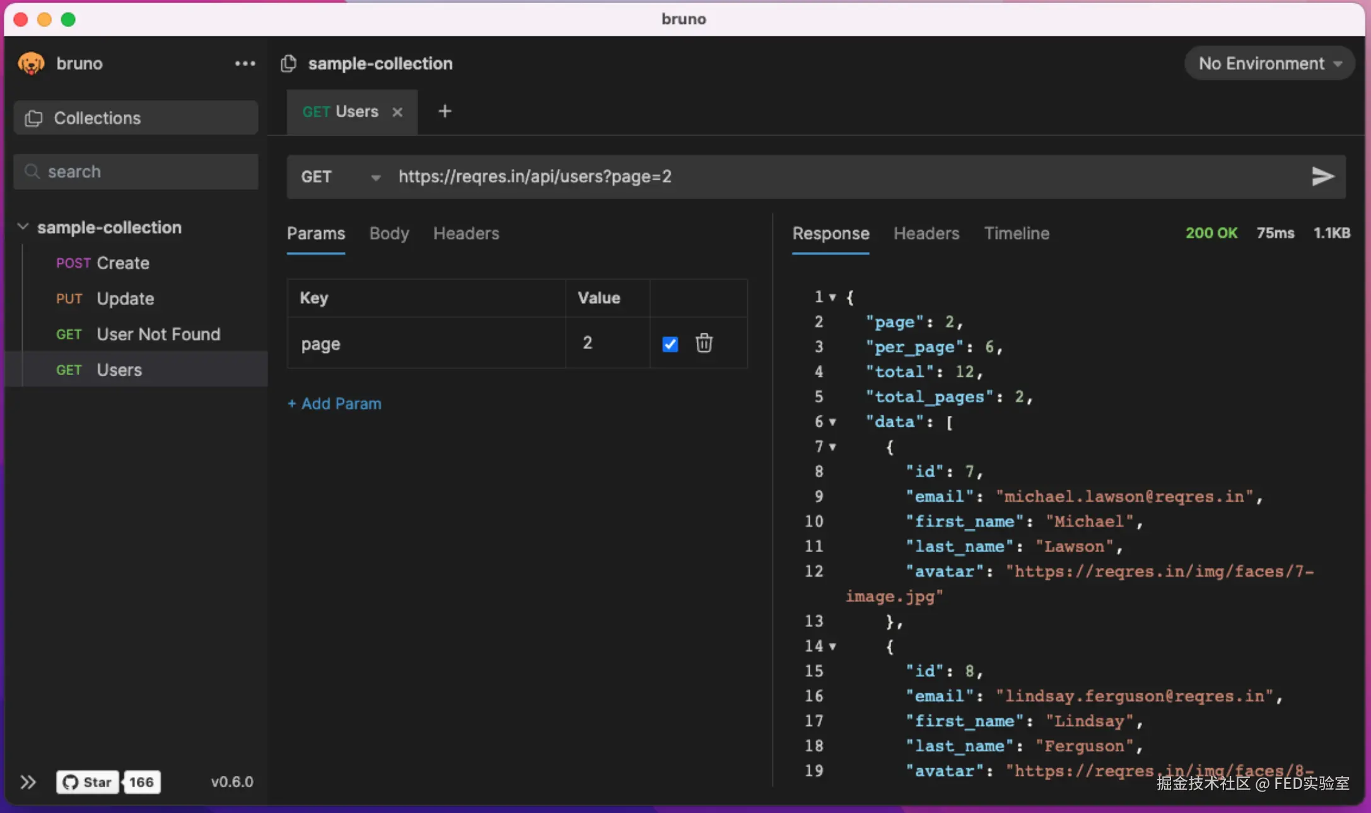Select the POST Create request
Image resolution: width=1371 pixels, height=813 pixels.
point(123,263)
